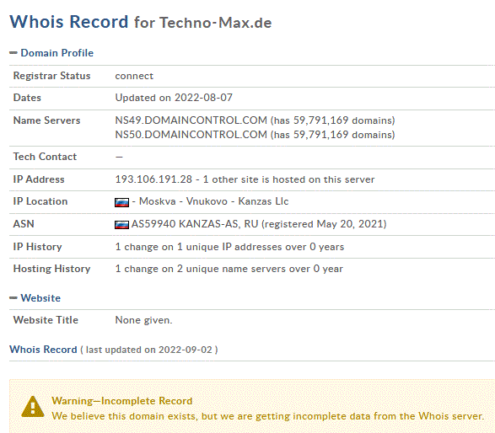This screenshot has width=495, height=433.
Task: Click the minus icon beside Website
Action: coord(13,298)
